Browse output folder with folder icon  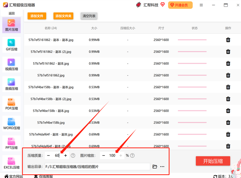coord(155,167)
